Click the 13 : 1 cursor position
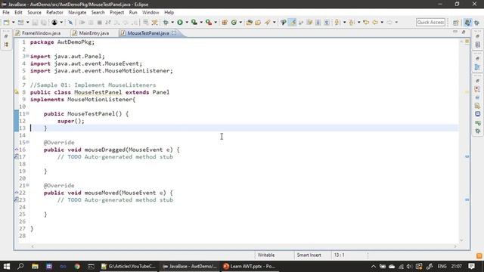This screenshot has height=272, width=484. (340, 255)
